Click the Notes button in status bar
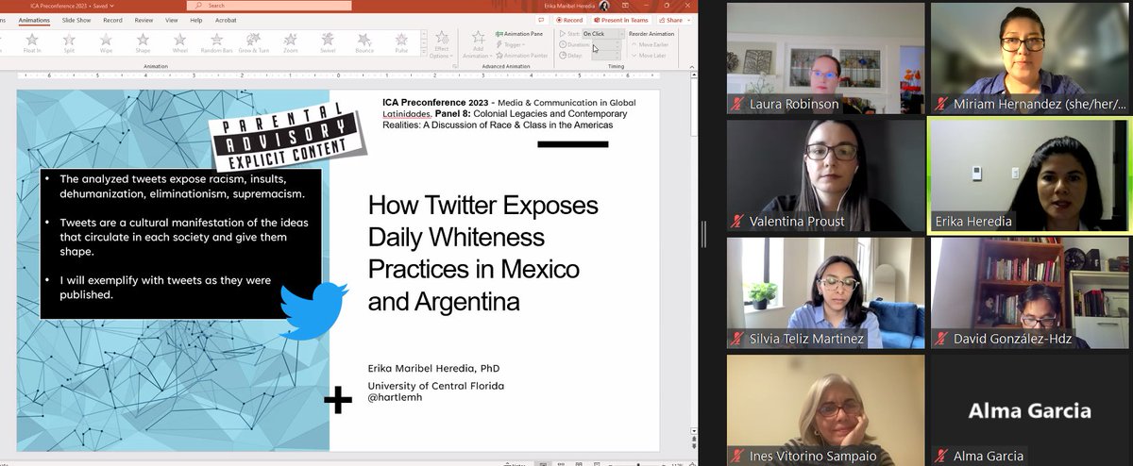This screenshot has height=466, width=1133. pyautogui.click(x=515, y=463)
